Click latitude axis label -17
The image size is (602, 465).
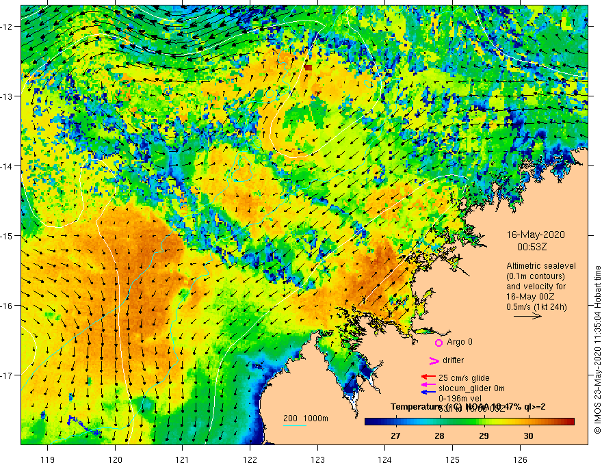(8, 375)
